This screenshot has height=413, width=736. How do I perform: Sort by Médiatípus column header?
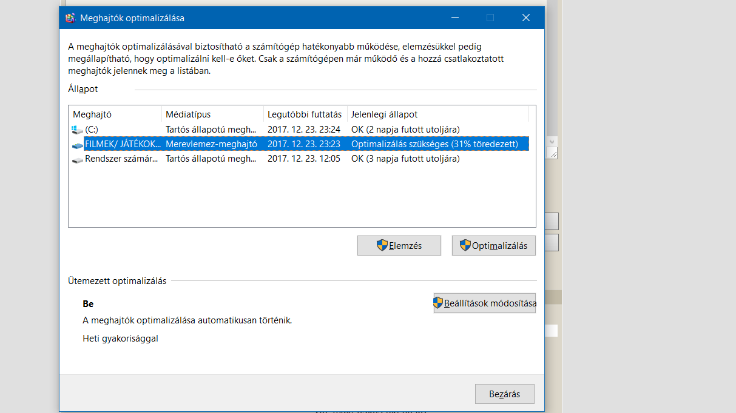coord(213,114)
